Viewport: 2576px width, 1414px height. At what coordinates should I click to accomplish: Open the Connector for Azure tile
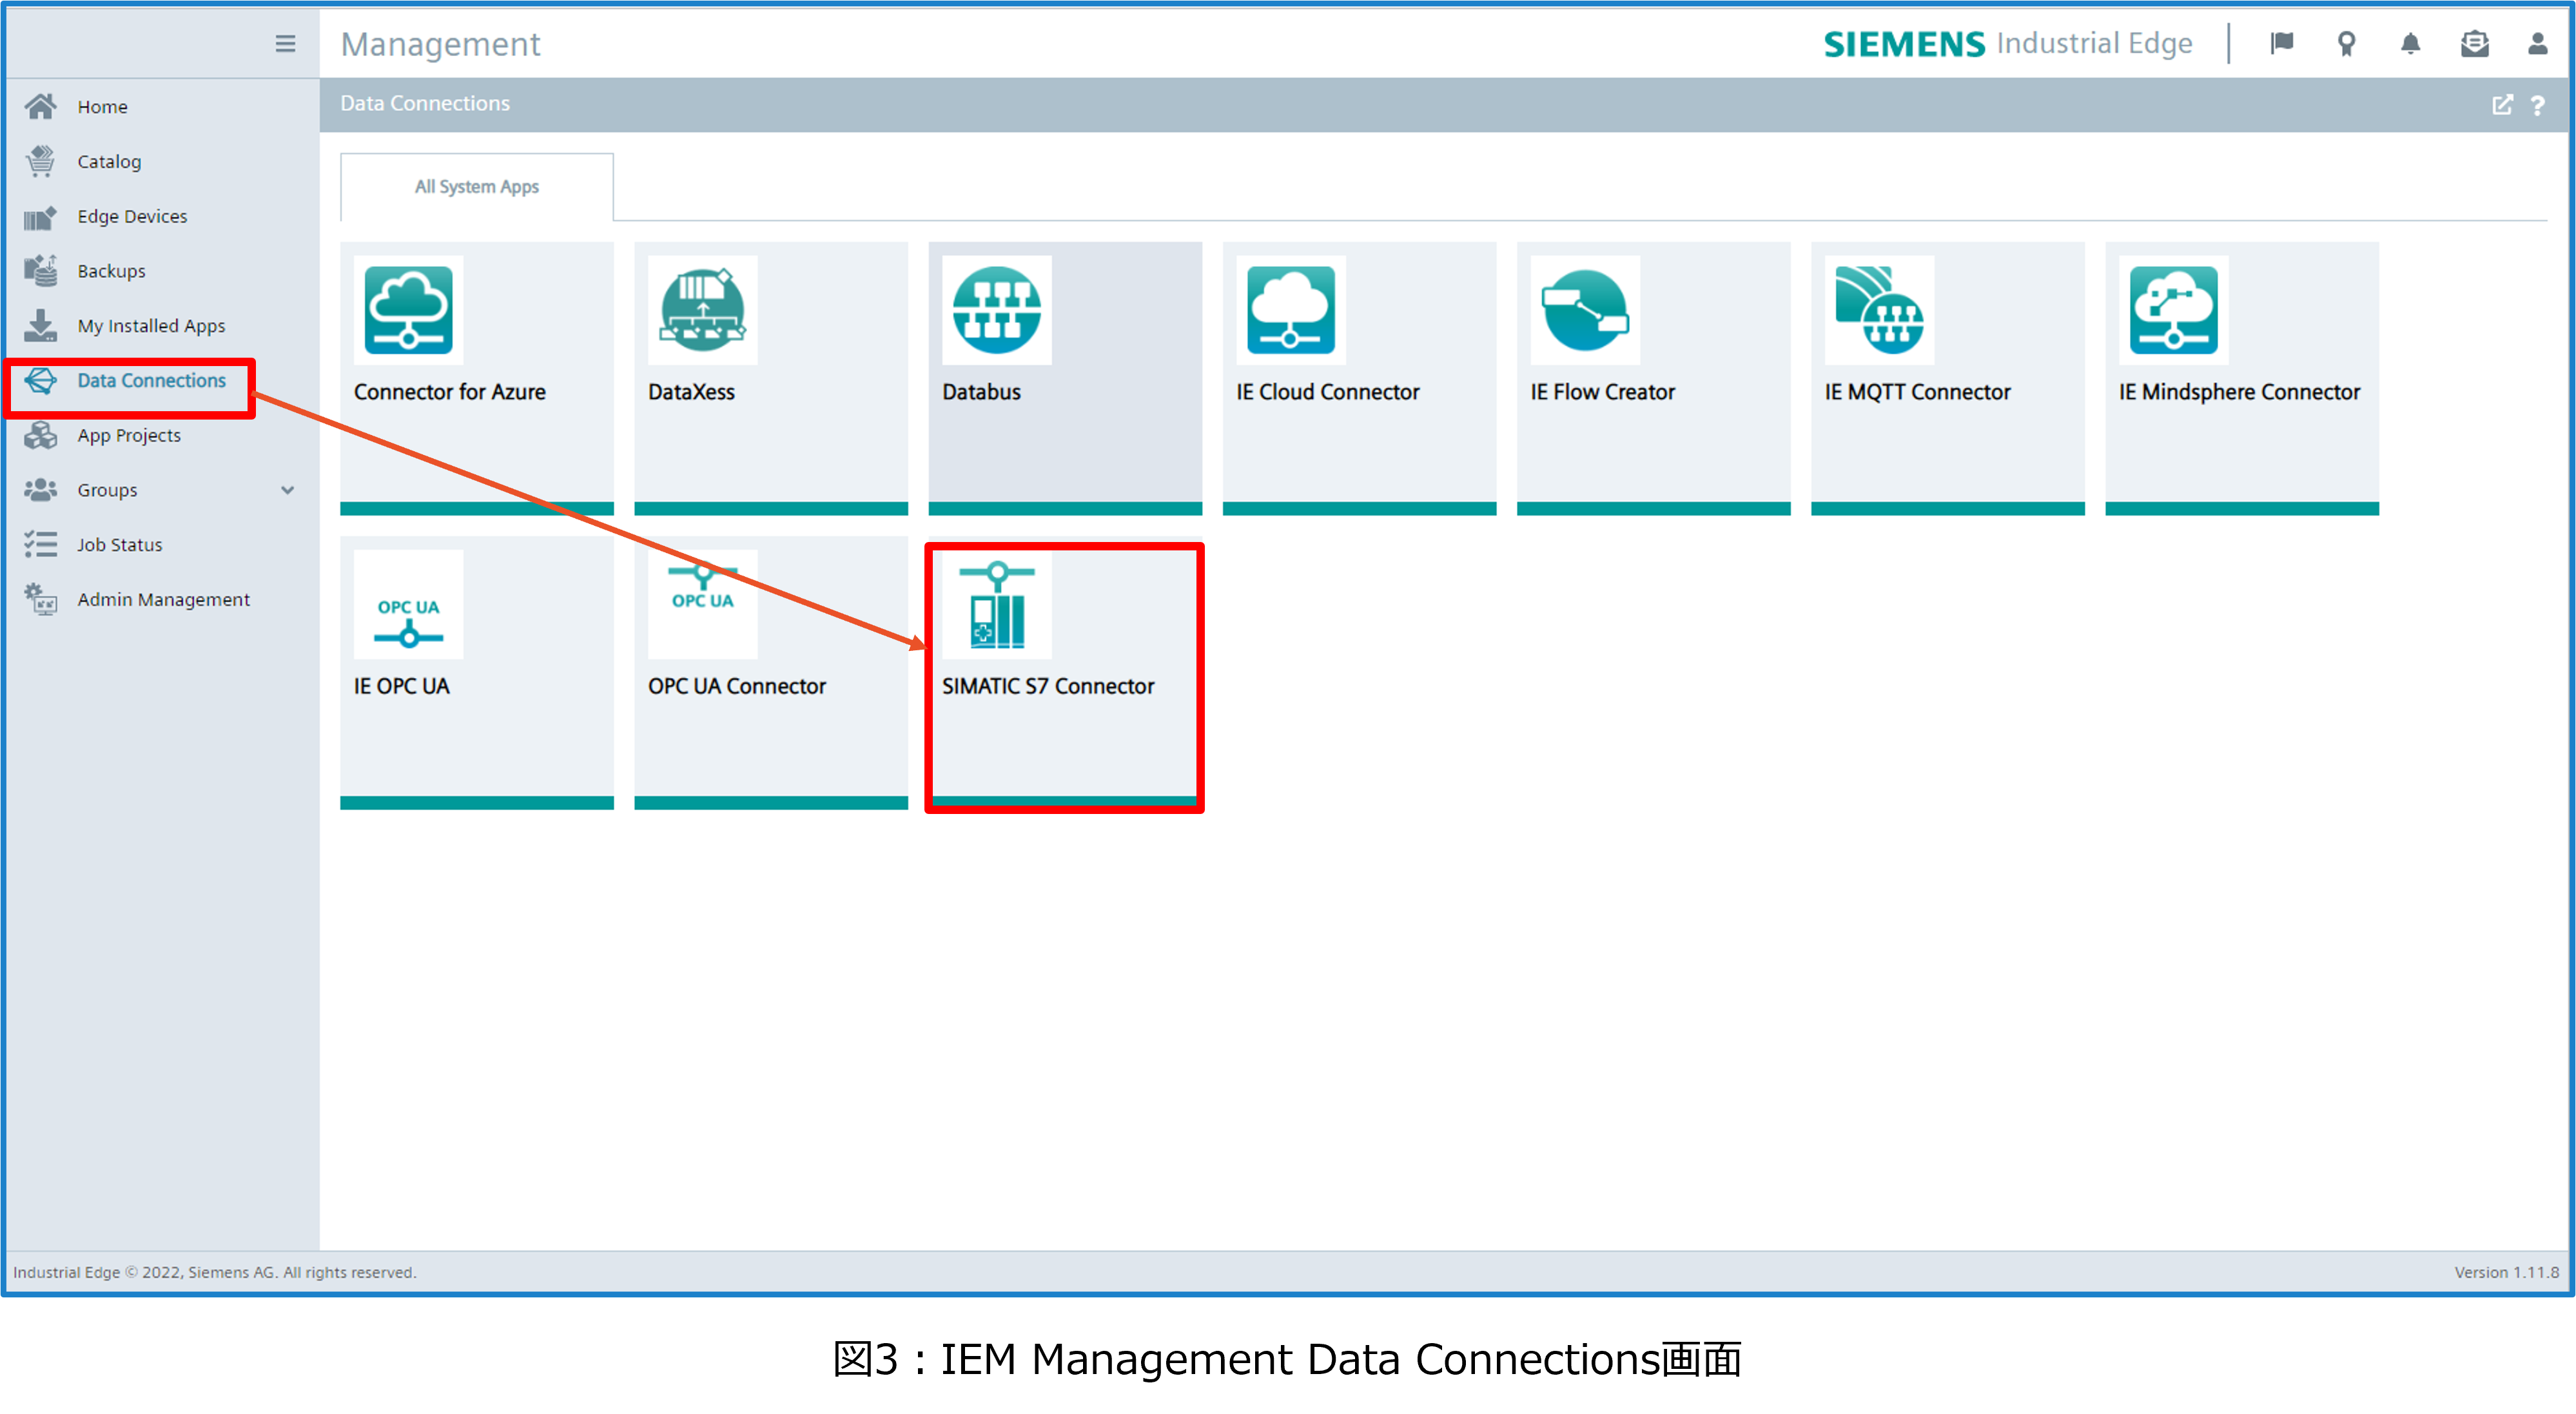point(476,378)
